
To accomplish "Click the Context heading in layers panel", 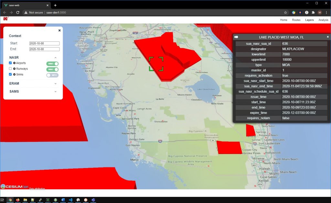I will [15, 36].
